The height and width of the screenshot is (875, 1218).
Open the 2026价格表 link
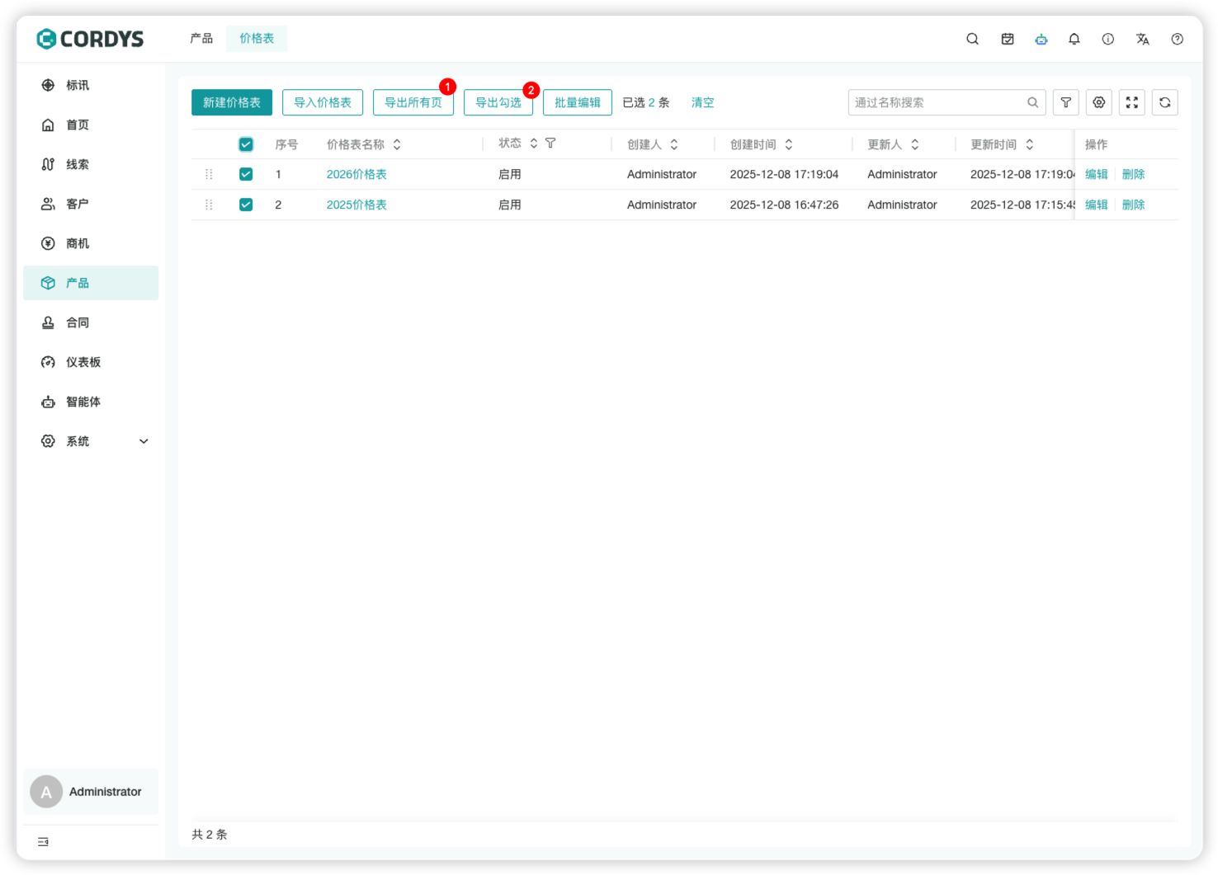pos(356,174)
